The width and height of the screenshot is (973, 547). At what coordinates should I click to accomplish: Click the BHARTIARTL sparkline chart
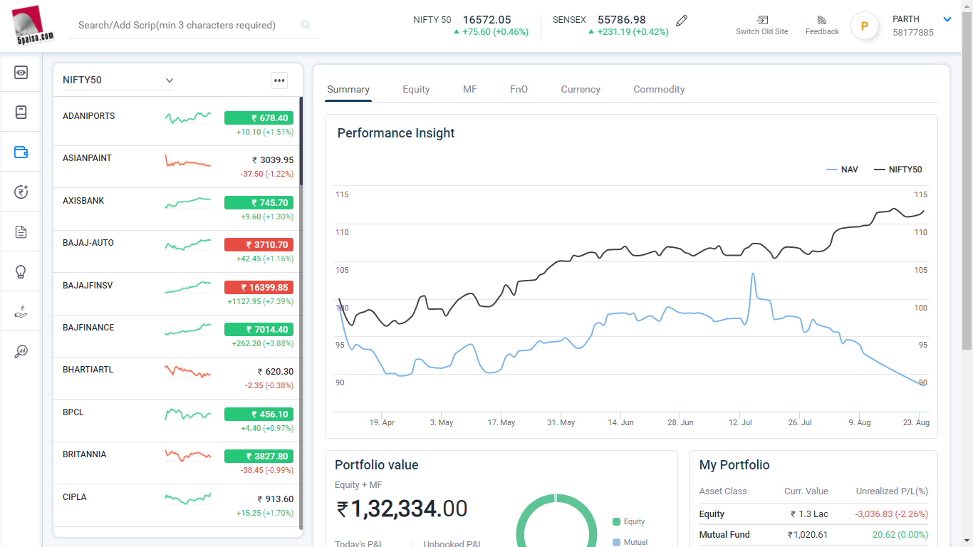[188, 371]
